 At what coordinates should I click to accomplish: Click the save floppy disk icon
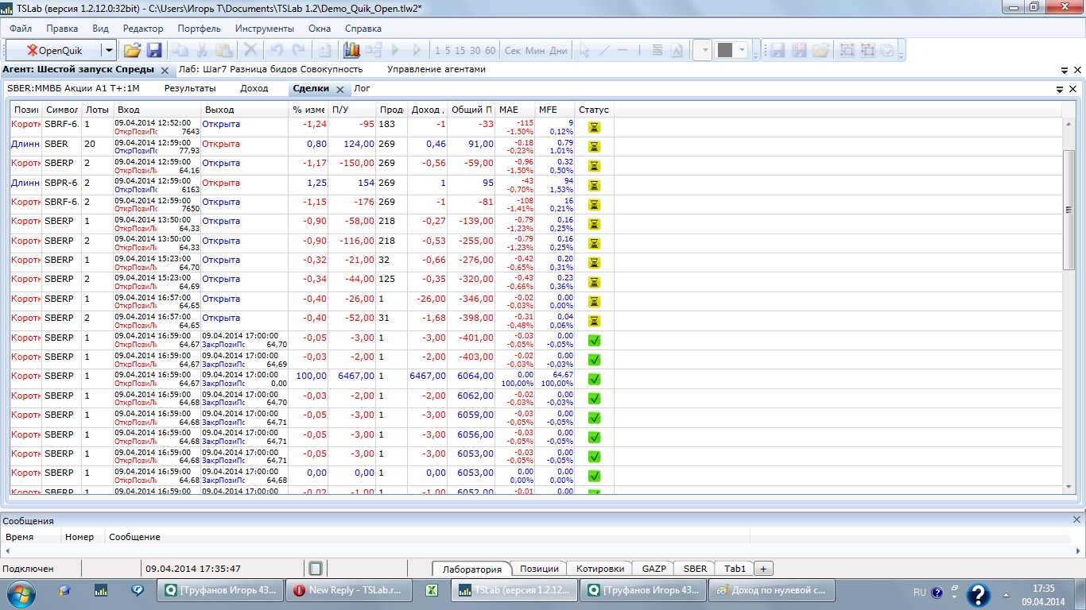(154, 50)
